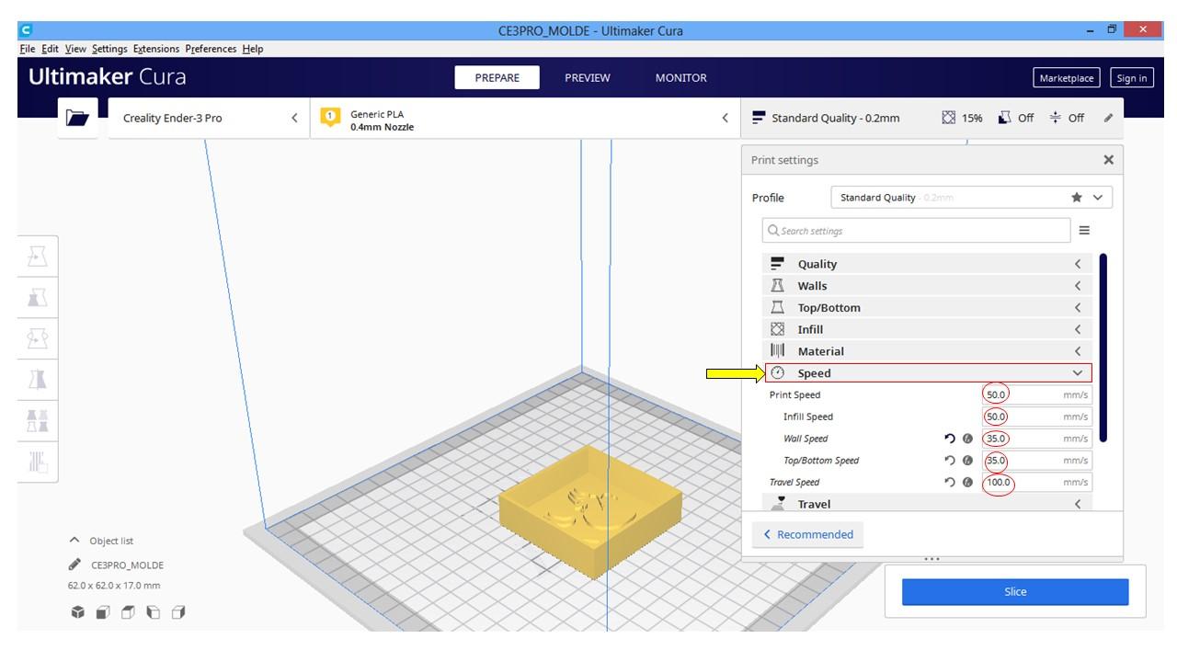This screenshot has height=662, width=1177.
Task: Expand the Walls settings category
Action: click(x=927, y=286)
